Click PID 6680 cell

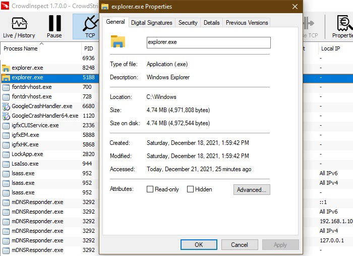tap(88, 106)
